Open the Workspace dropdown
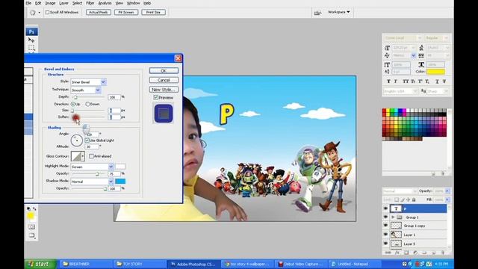This screenshot has width=478, height=269. [x=338, y=12]
